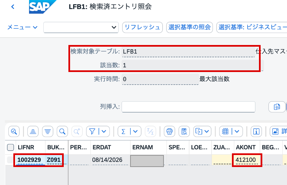Select the ERDAT column header
The image size is (287, 185).
coord(110,147)
